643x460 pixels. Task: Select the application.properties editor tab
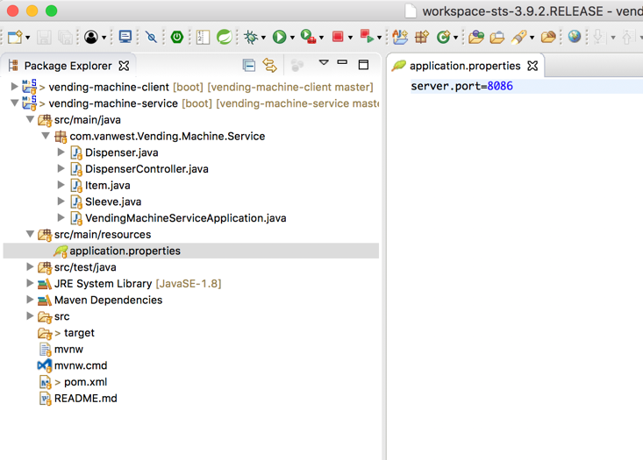(464, 66)
